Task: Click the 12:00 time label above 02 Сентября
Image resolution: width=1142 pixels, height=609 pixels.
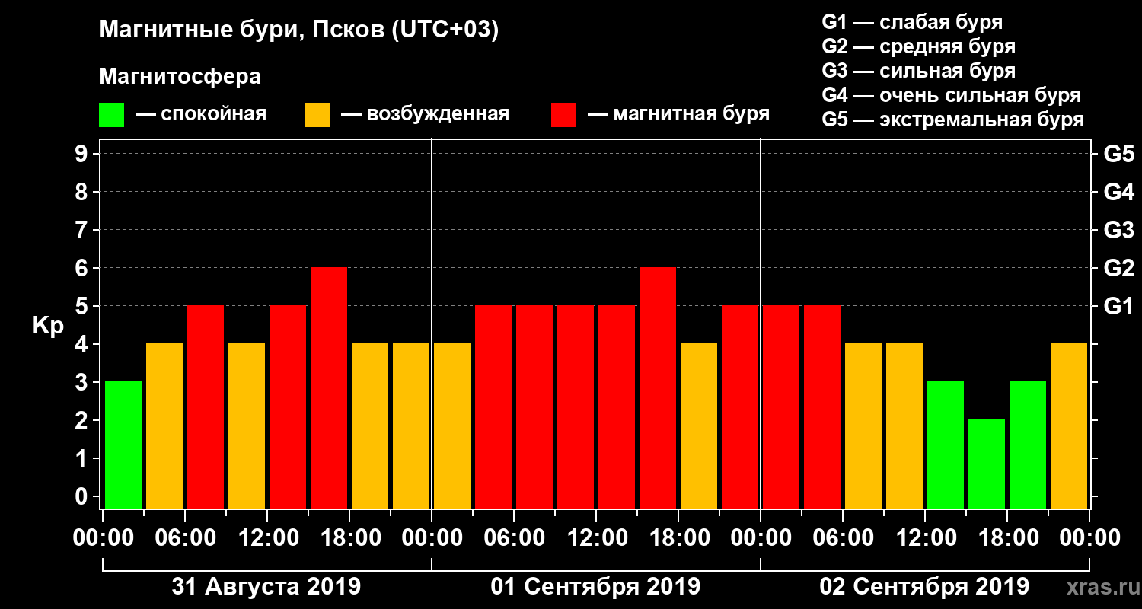Action: click(x=925, y=537)
